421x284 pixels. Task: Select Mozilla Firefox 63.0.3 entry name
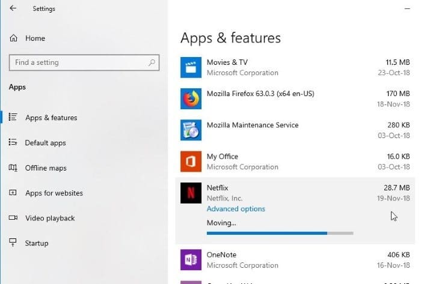pos(260,94)
